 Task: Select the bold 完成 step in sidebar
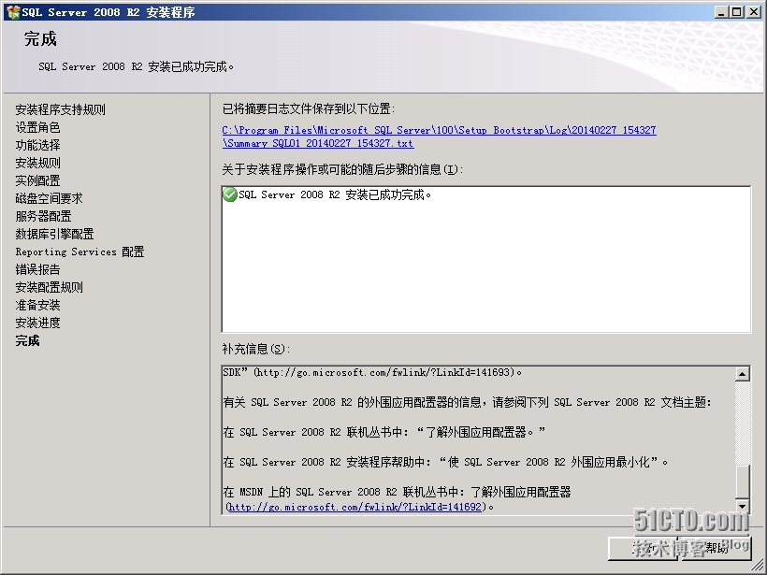coord(27,341)
